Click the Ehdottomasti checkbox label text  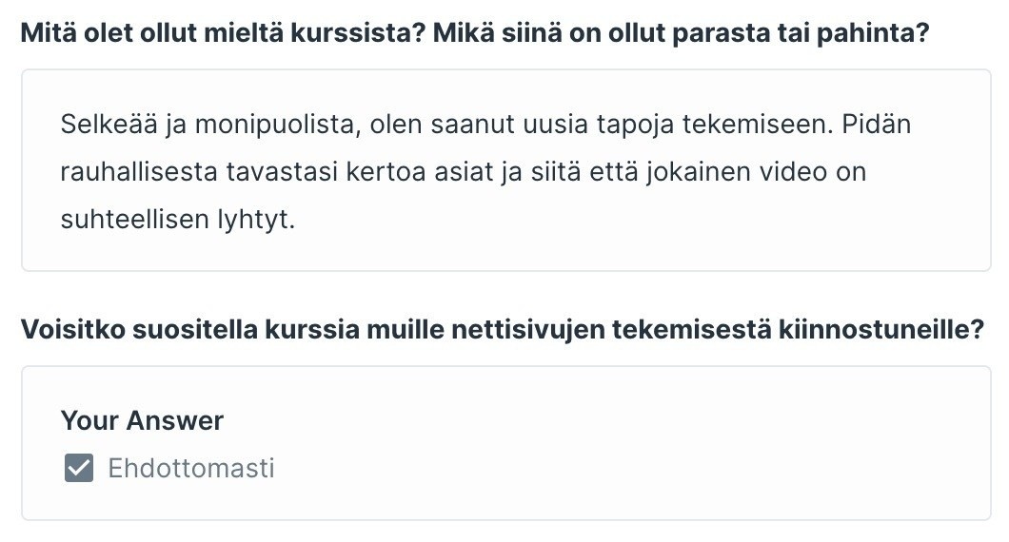coord(190,468)
